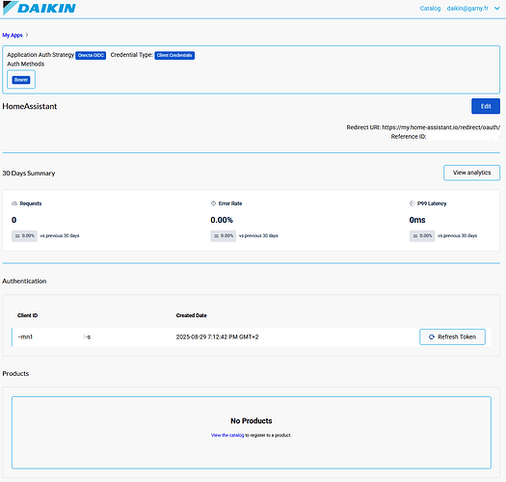Select the Bearer auth method badge
The width and height of the screenshot is (506, 482).
click(21, 80)
